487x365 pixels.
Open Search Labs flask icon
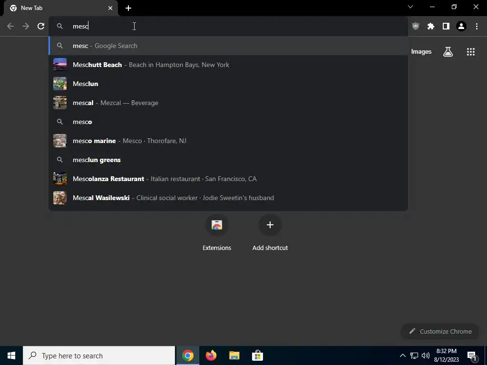448,51
